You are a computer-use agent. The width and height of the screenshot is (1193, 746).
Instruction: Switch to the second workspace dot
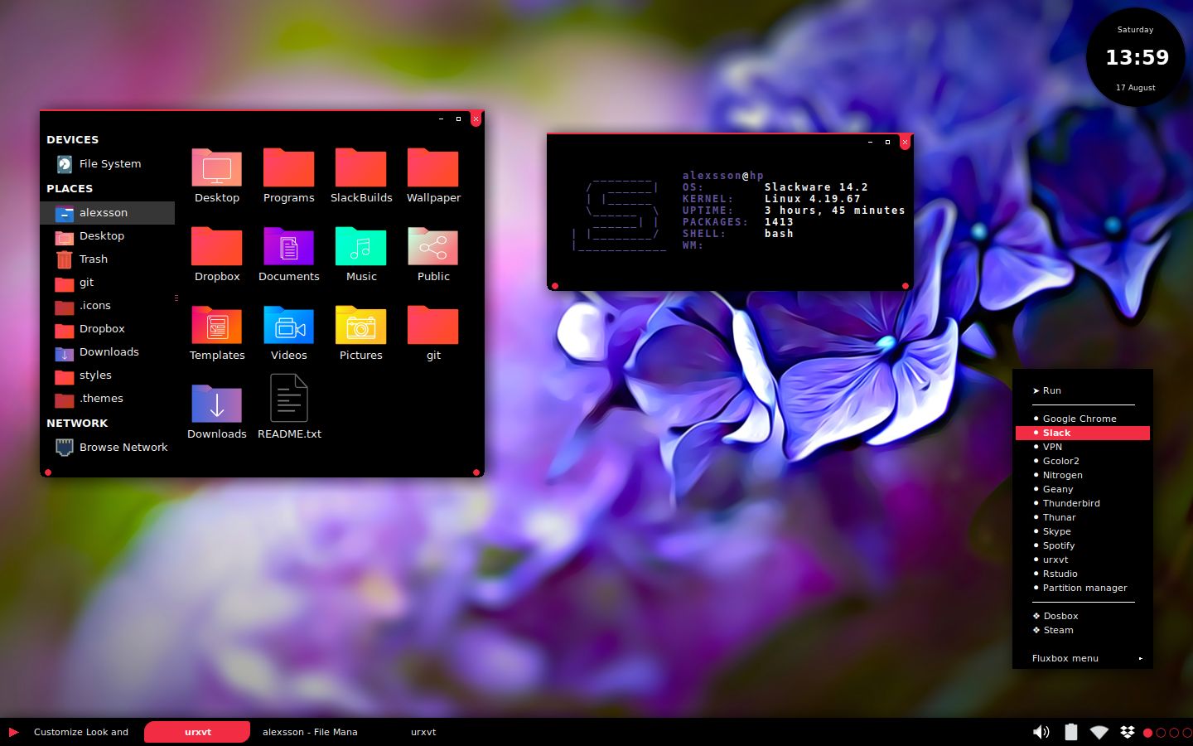[x=1162, y=733]
